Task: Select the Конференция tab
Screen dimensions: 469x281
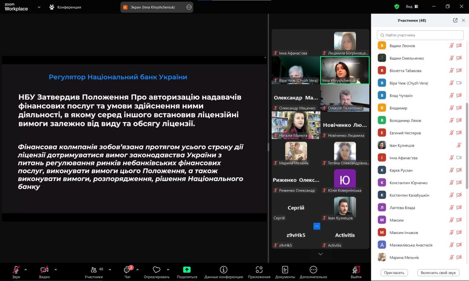Action: tap(65, 7)
